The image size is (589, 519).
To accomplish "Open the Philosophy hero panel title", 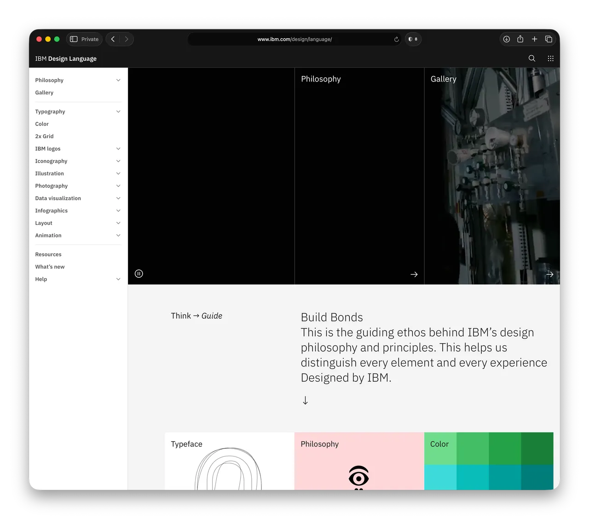I will tap(321, 79).
